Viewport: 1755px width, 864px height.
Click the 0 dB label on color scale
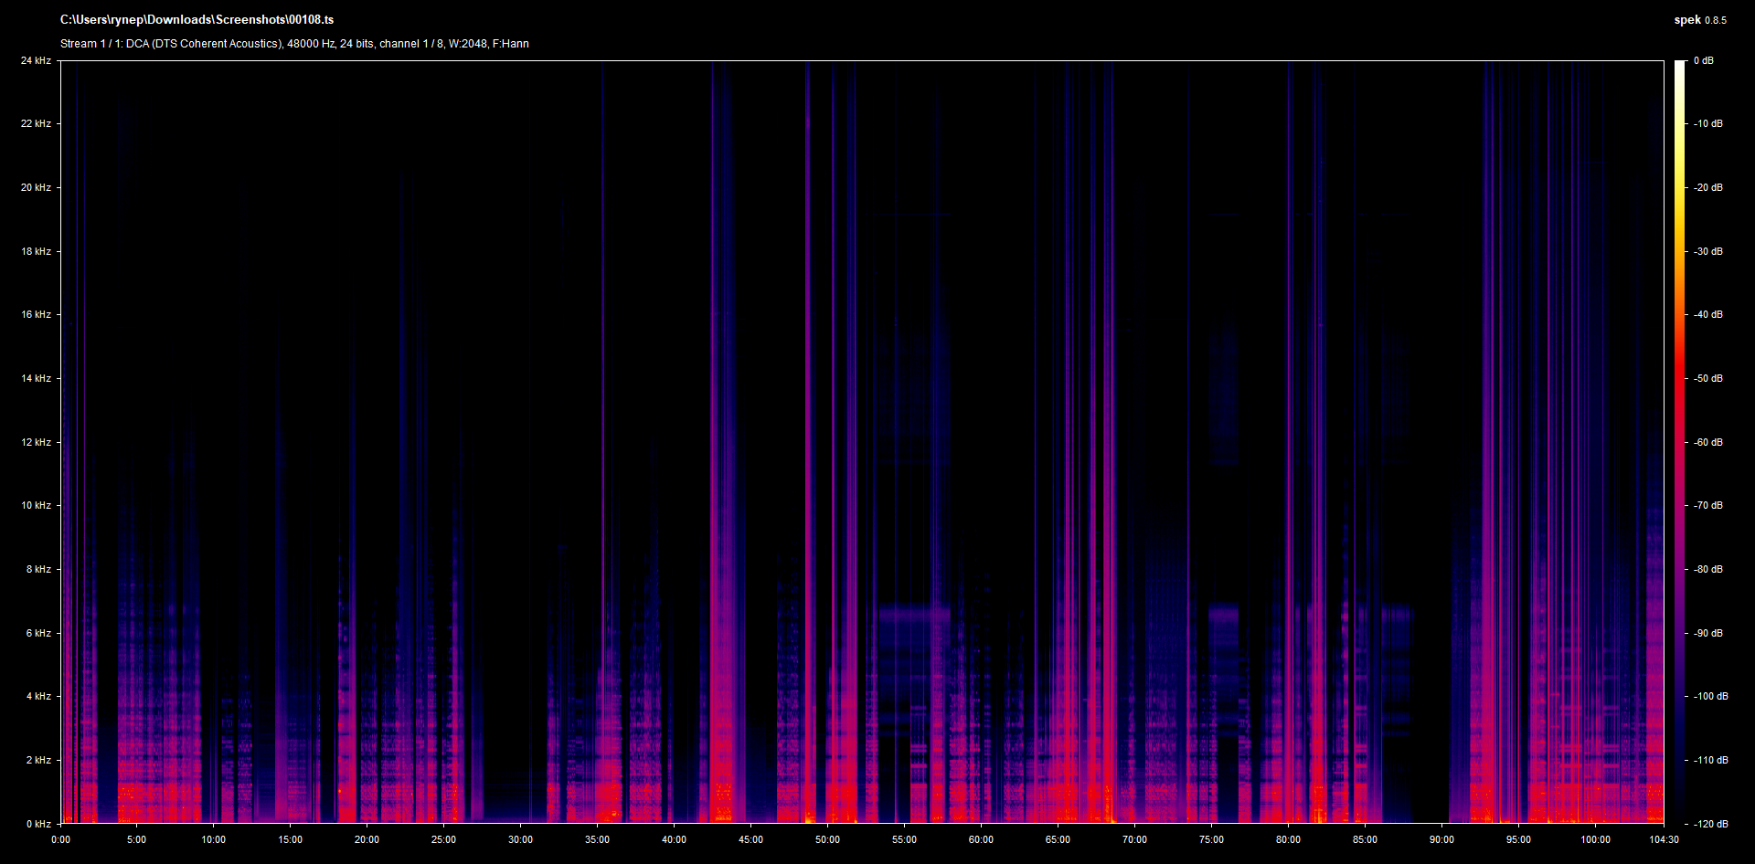click(x=1704, y=60)
